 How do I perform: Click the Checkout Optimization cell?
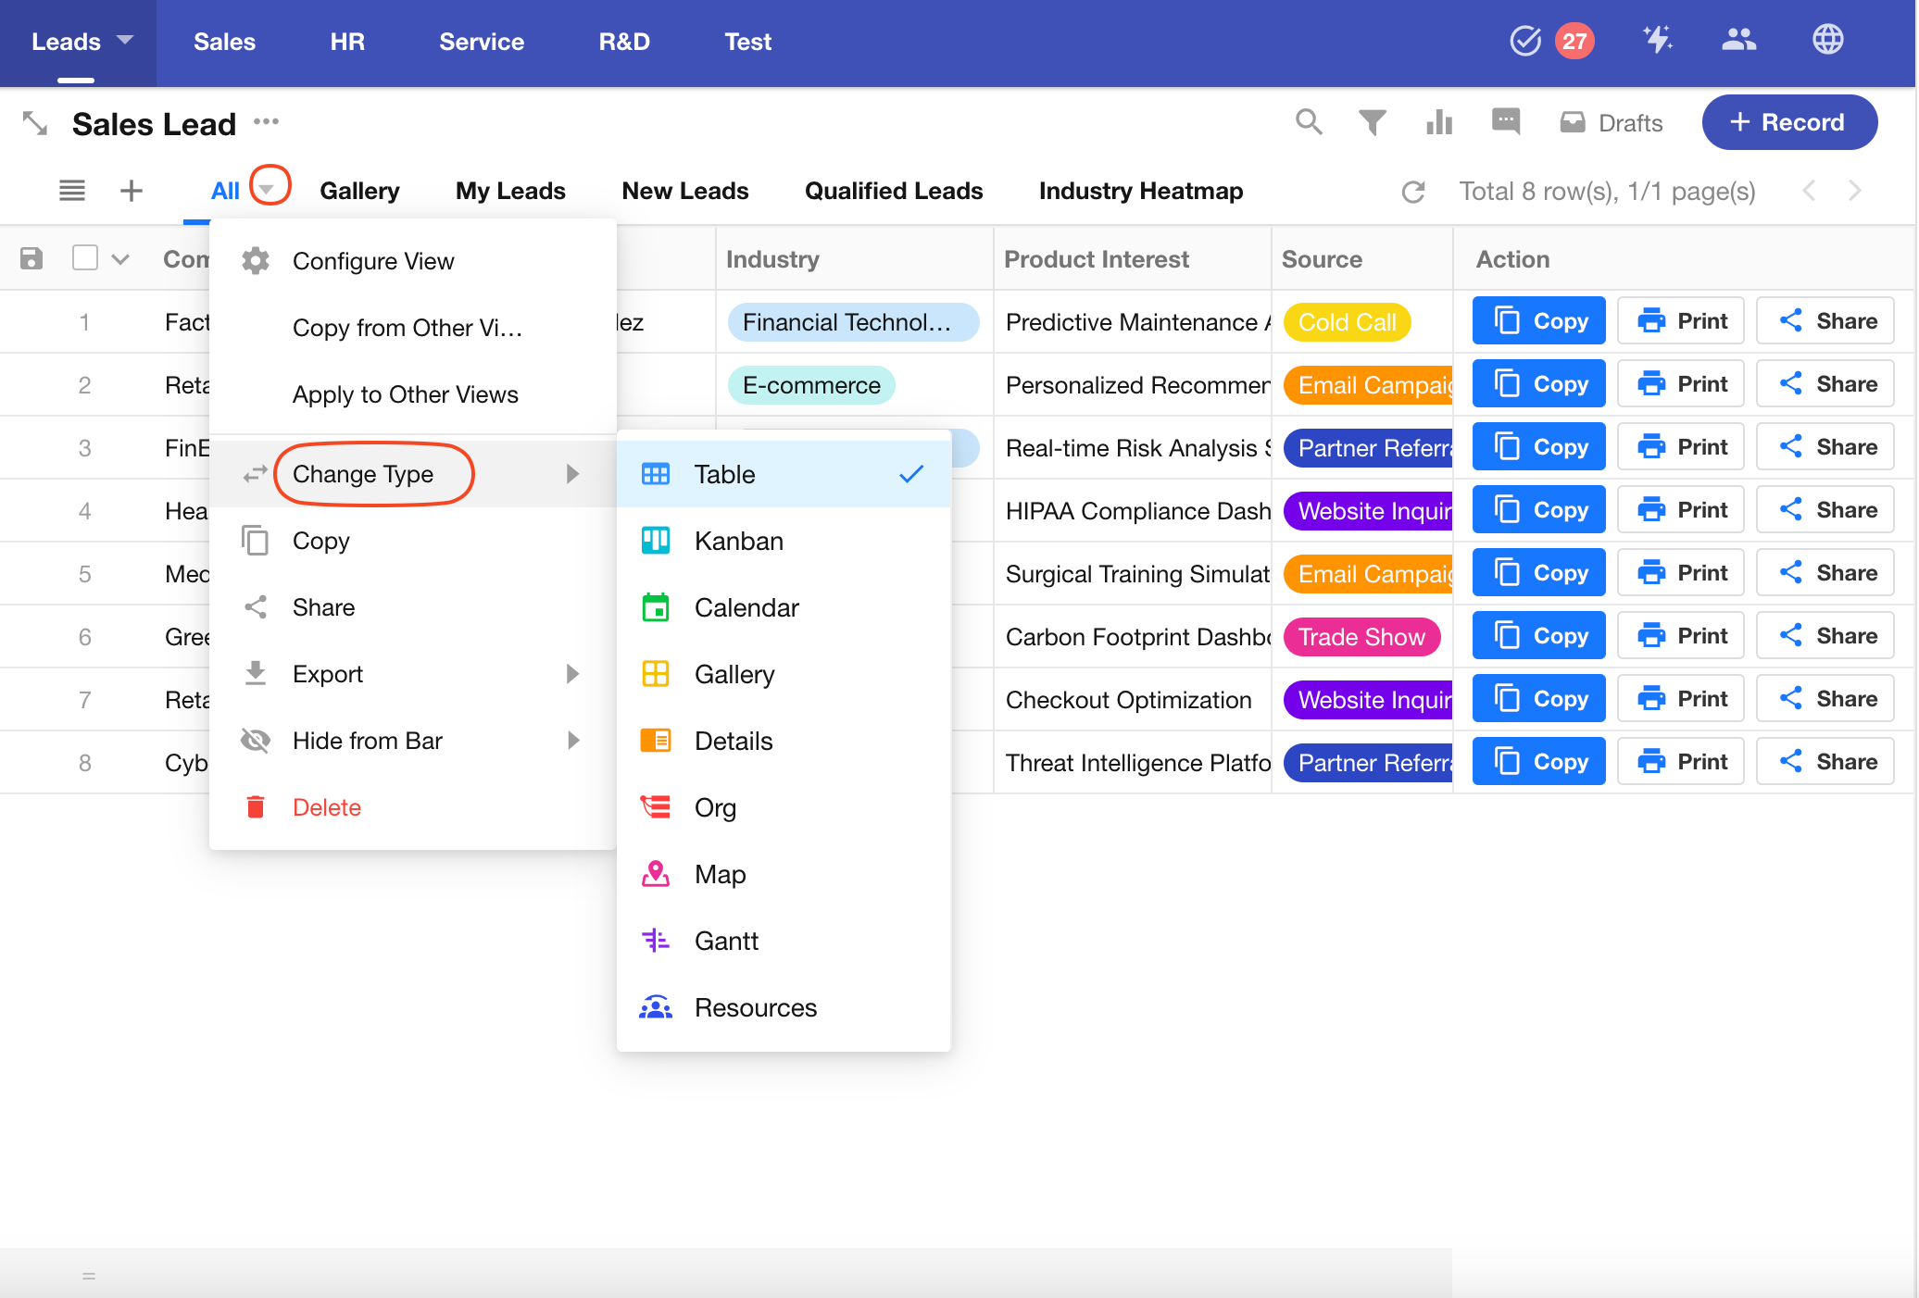pos(1132,700)
